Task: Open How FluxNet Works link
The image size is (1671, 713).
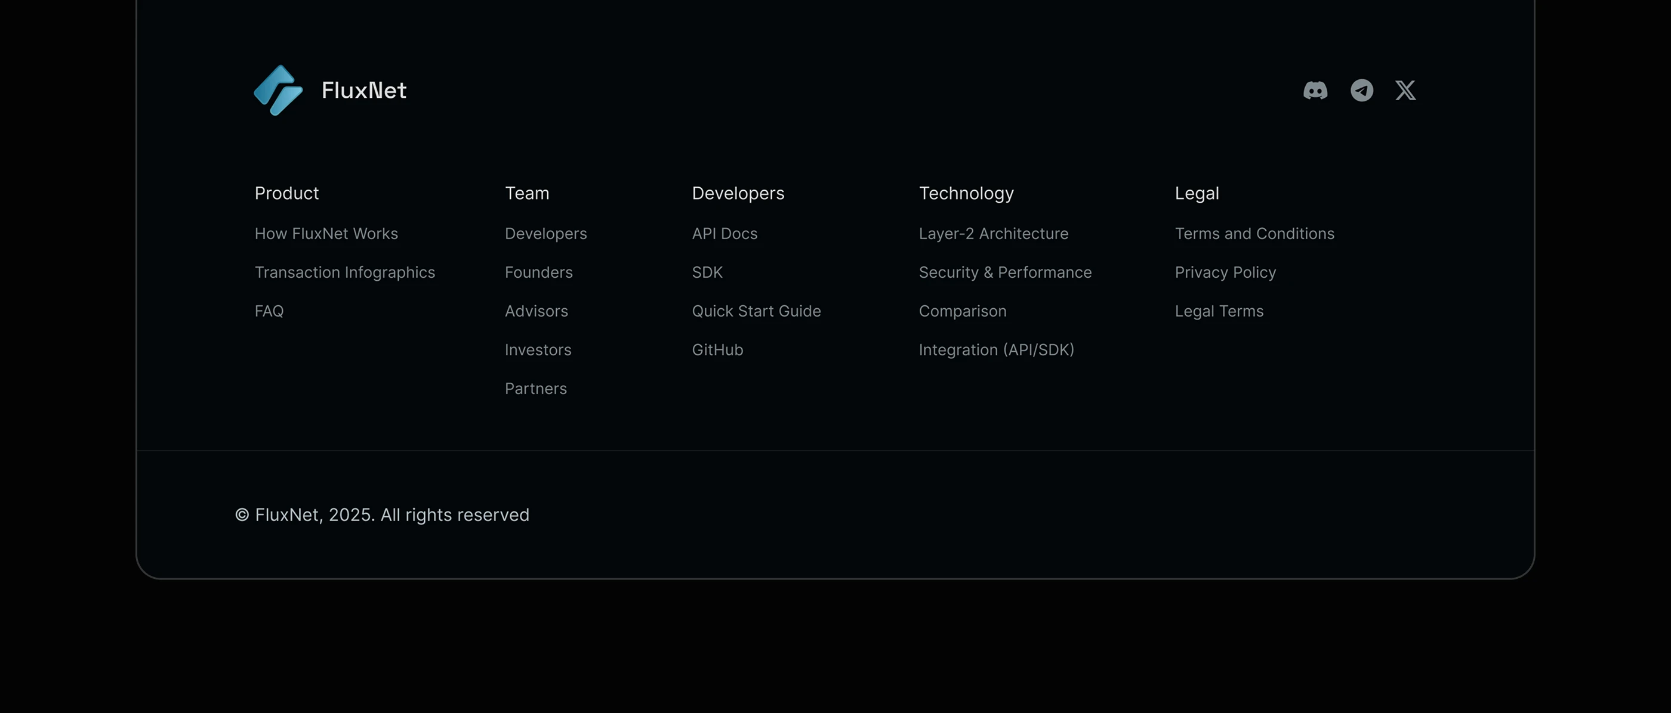Action: 326,233
